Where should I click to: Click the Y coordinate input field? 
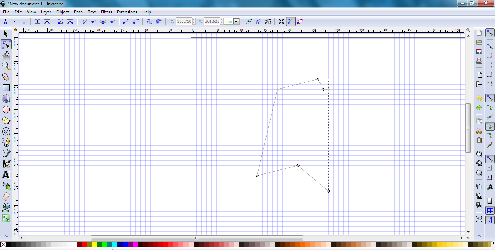(x=212, y=21)
